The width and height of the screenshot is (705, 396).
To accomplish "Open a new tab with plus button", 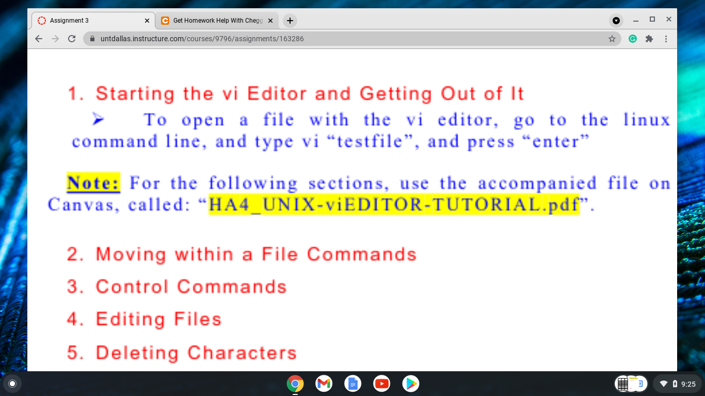I will pos(290,21).
